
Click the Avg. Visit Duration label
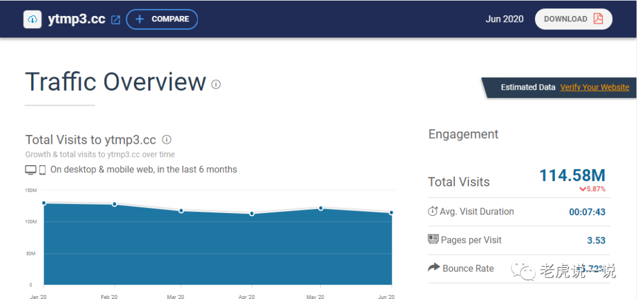tap(477, 212)
